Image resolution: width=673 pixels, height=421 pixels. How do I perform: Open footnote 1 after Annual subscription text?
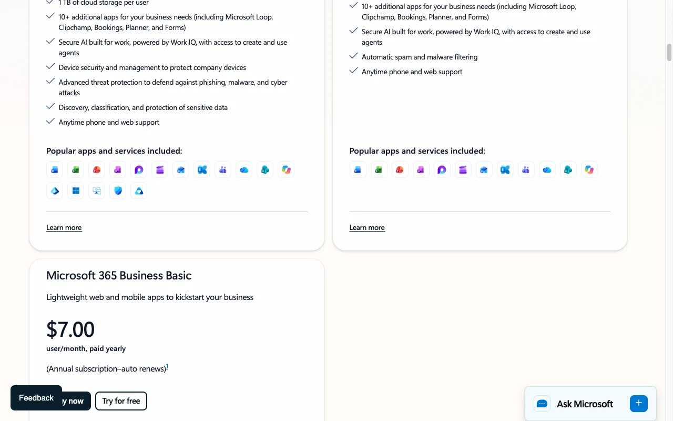tap(167, 367)
